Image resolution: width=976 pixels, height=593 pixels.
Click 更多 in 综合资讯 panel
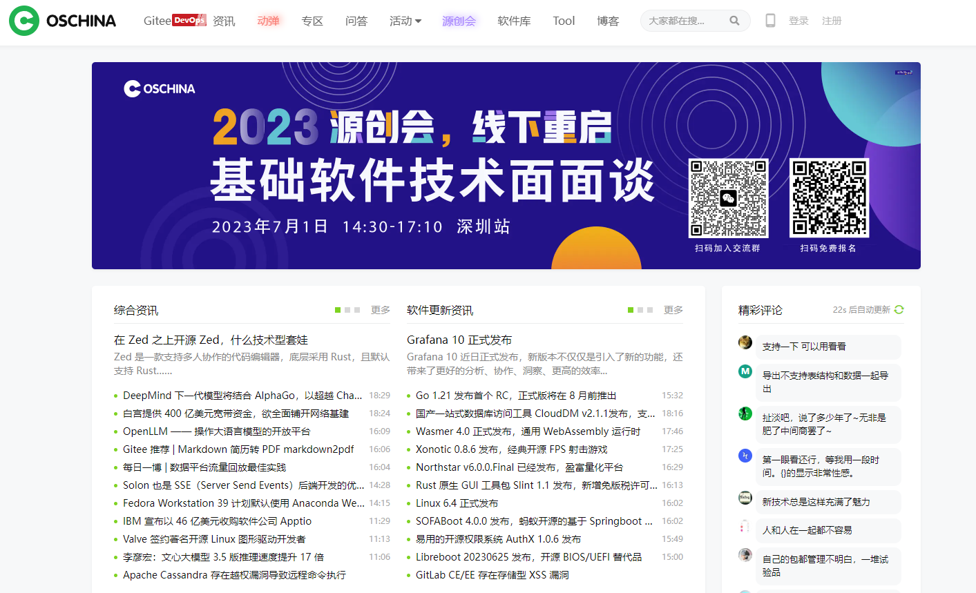tap(381, 310)
